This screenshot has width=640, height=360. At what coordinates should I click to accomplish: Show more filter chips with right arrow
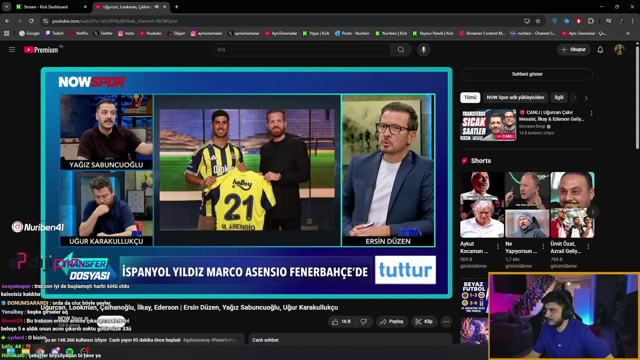[586, 98]
